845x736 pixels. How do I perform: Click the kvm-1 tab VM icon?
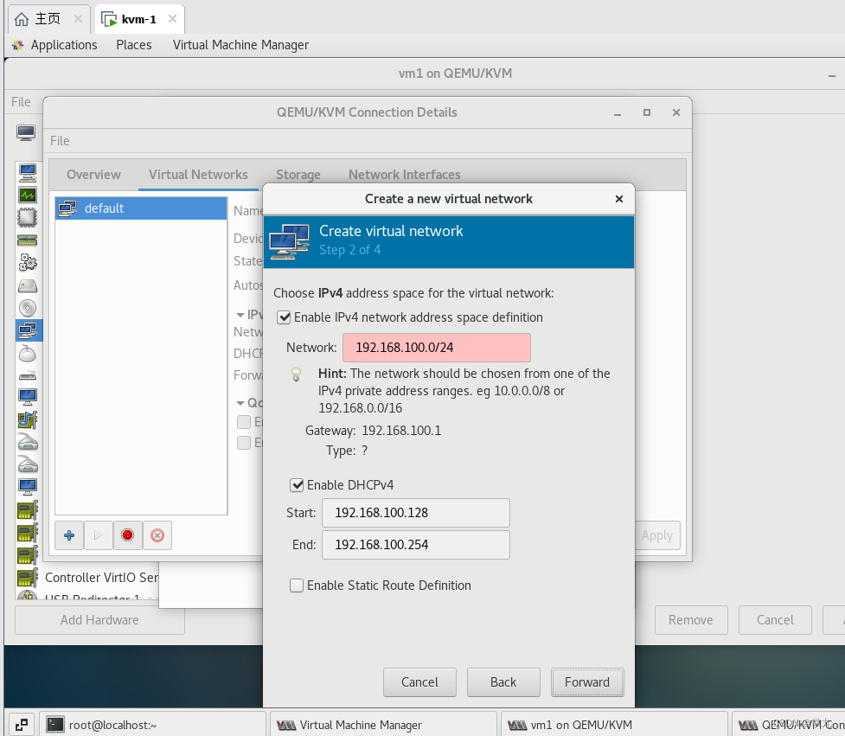tap(109, 19)
